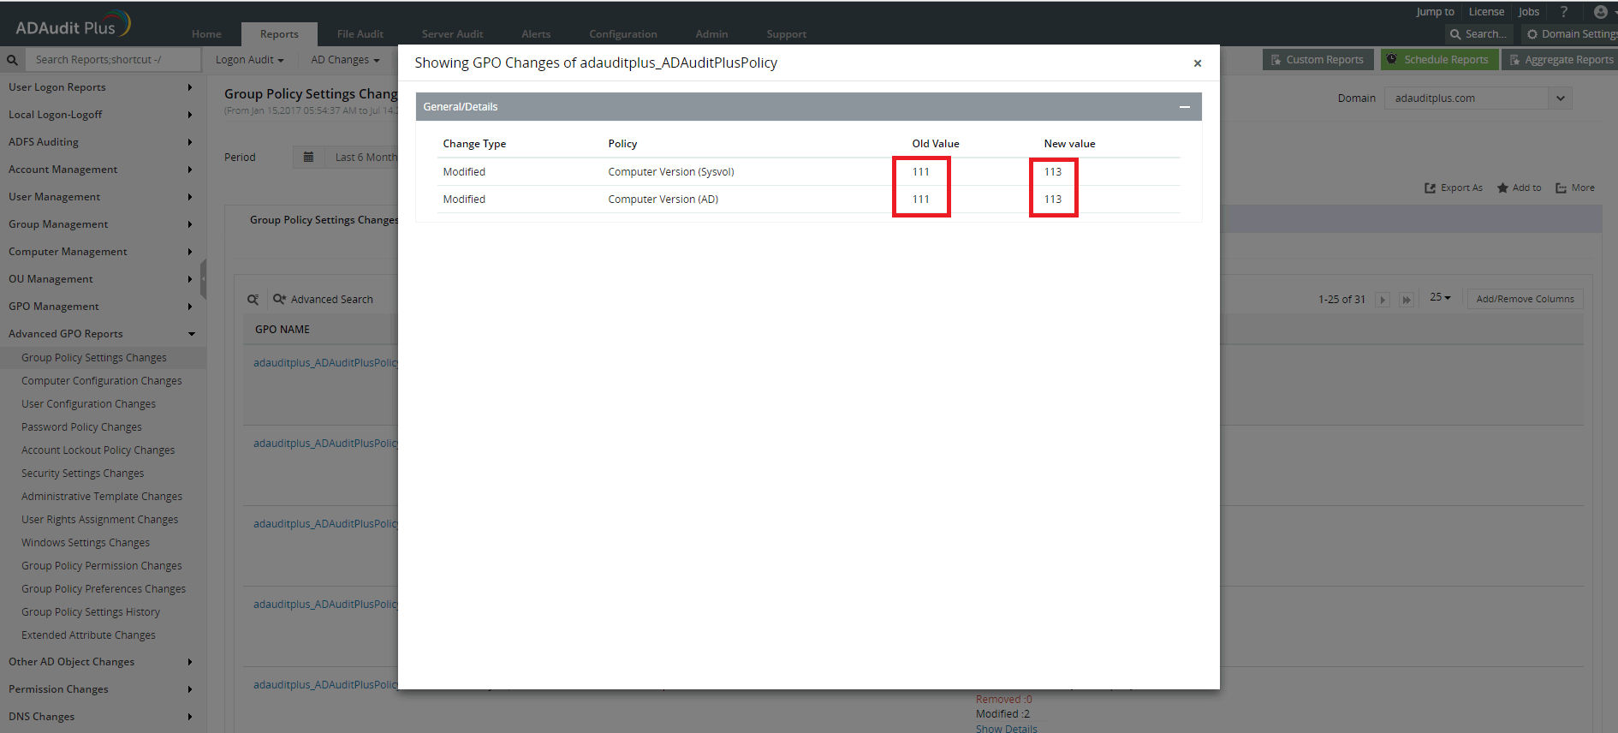1618x733 pixels.
Task: Click the Show Details link
Action: (x=1007, y=729)
